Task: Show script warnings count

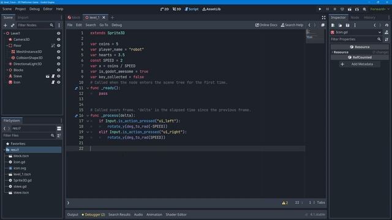Action: [x=285, y=203]
